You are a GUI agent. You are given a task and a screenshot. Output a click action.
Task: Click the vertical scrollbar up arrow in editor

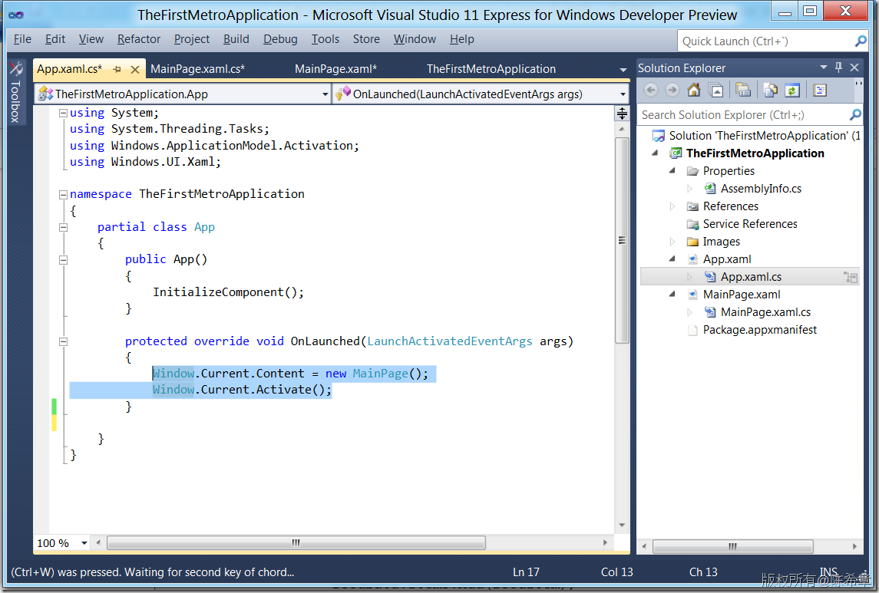point(622,130)
